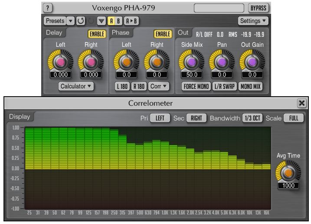
Task: Open Bandwidth 1/3 OCT selector
Action: click(252, 118)
